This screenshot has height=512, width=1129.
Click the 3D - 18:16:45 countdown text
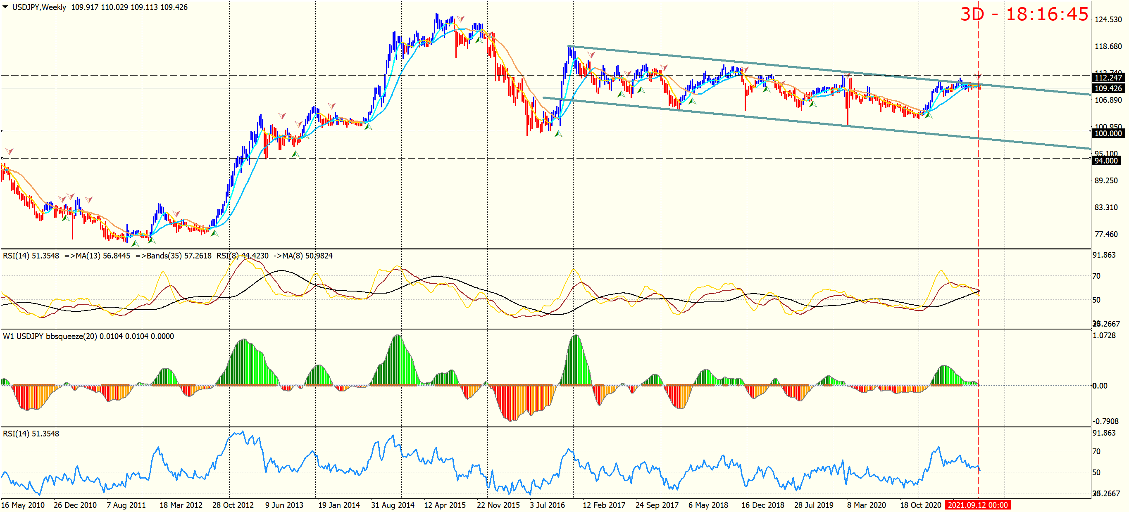tap(1024, 14)
